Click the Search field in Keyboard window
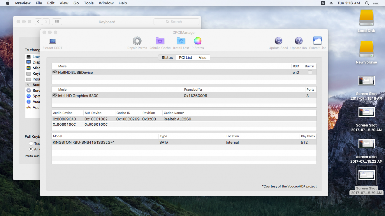The width and height of the screenshot is (385, 216). tap(176, 22)
